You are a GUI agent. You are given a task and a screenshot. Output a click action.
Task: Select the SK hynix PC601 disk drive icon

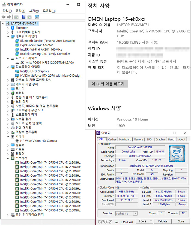click(x=17, y=62)
